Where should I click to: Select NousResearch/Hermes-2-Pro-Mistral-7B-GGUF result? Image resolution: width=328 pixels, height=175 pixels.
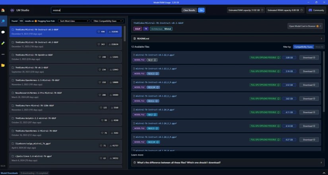66,95
